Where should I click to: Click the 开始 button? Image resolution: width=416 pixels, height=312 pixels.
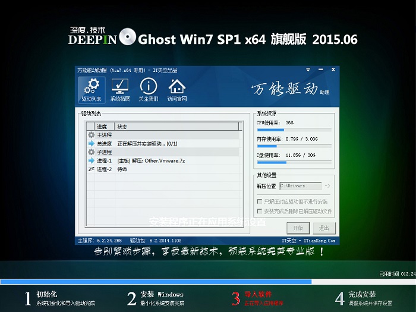(298, 228)
